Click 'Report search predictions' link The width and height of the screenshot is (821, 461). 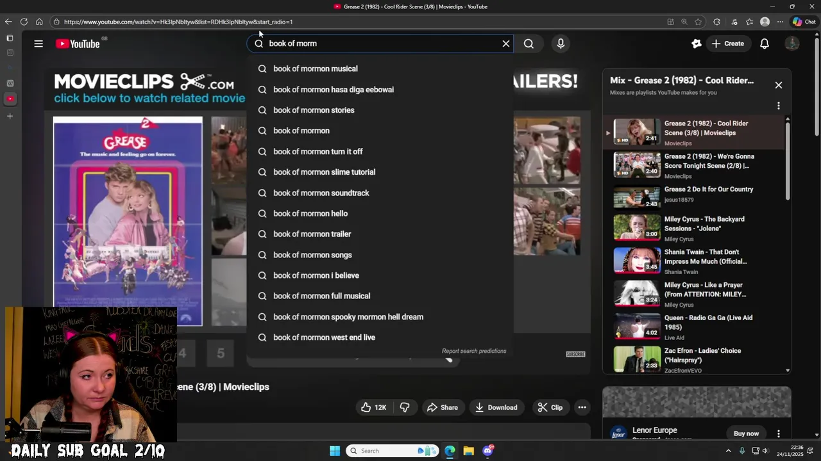[474, 351]
